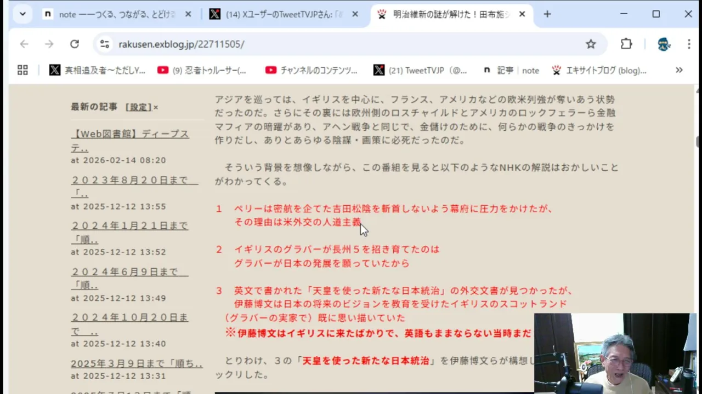Open Chrome three-dot menu
Viewport: 702px width, 394px height.
tap(689, 44)
